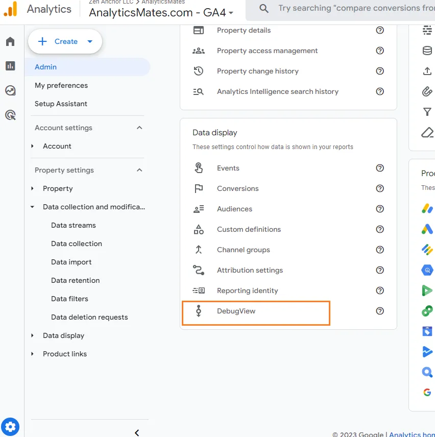This screenshot has width=435, height=437.
Task: Click the Events touch icon
Action: click(x=199, y=168)
